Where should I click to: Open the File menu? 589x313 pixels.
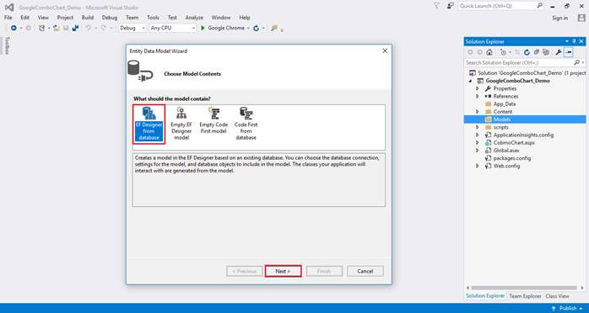tap(8, 18)
